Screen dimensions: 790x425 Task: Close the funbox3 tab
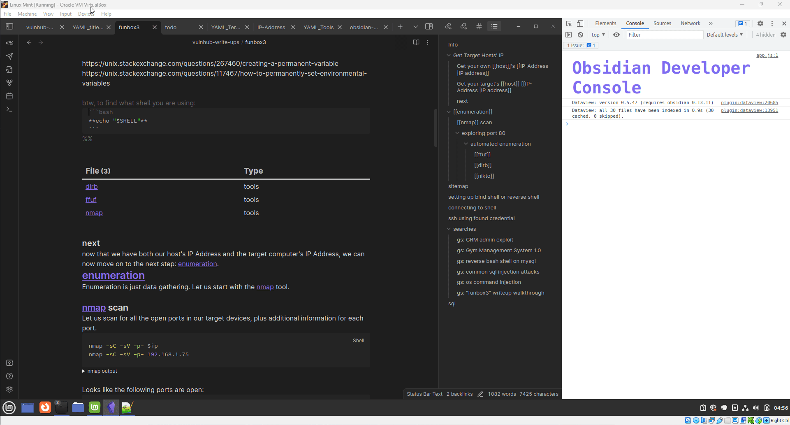coord(155,27)
